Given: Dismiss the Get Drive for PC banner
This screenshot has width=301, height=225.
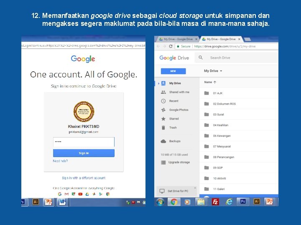Looking at the screenshot, I should pyautogui.click(x=195, y=188).
